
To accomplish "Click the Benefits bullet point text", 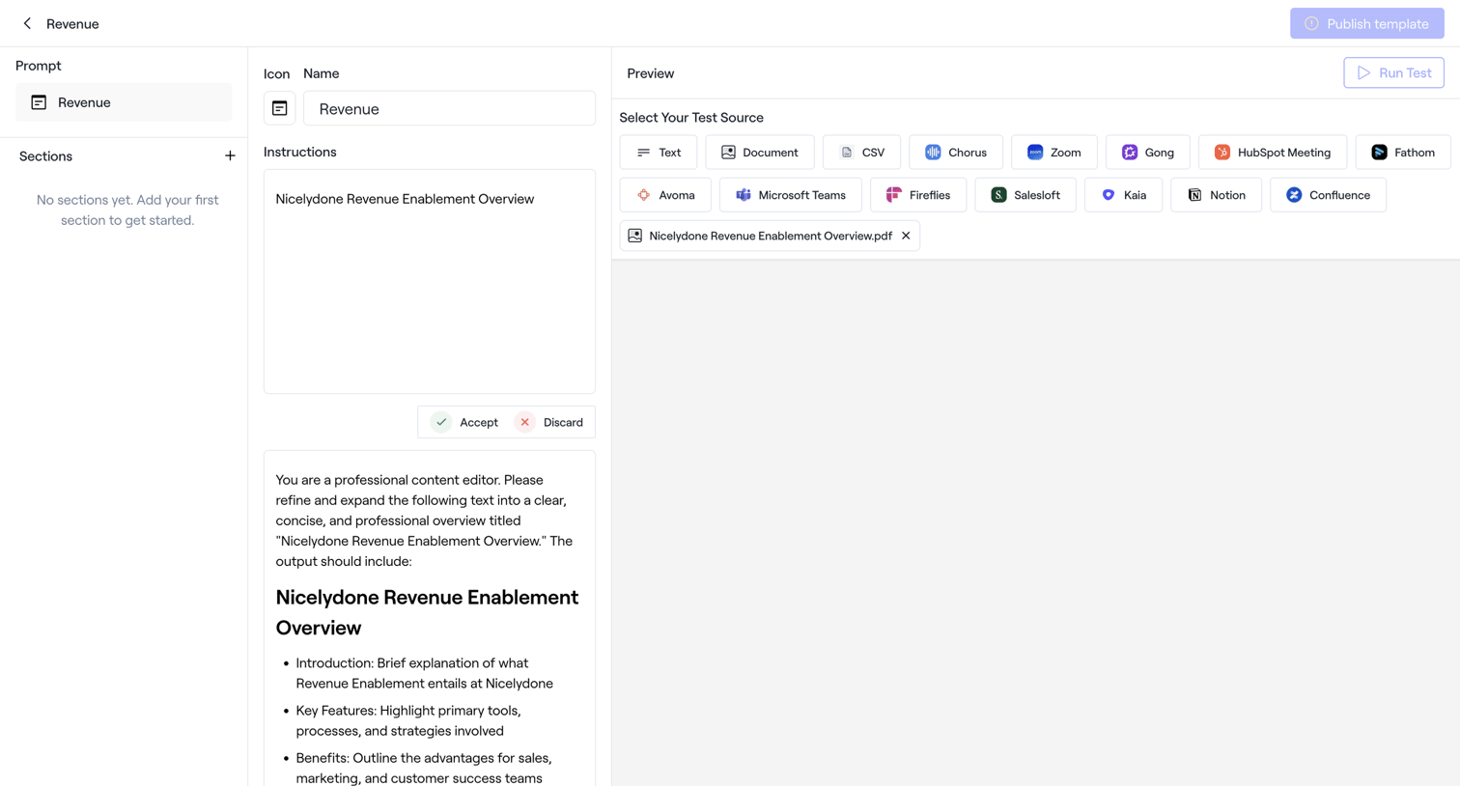I will [424, 768].
